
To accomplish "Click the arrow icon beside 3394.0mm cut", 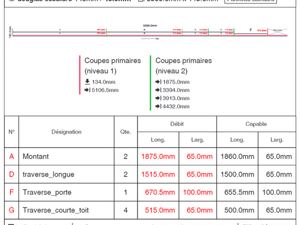I will (158, 90).
